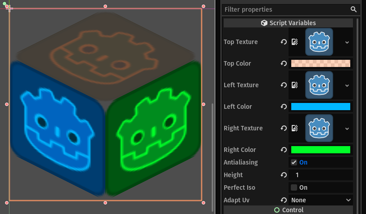Screen dimensions: 366x214
Task: Click the inspector panel vertical scrollbar
Action: (x=357, y=116)
